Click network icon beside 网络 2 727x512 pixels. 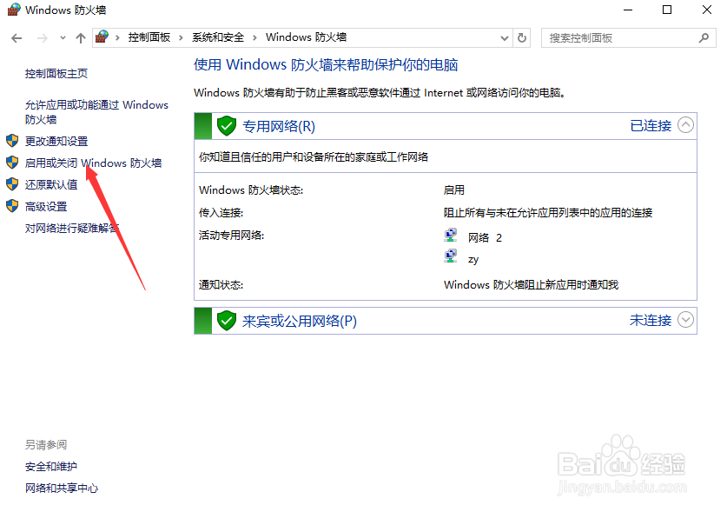coord(451,236)
